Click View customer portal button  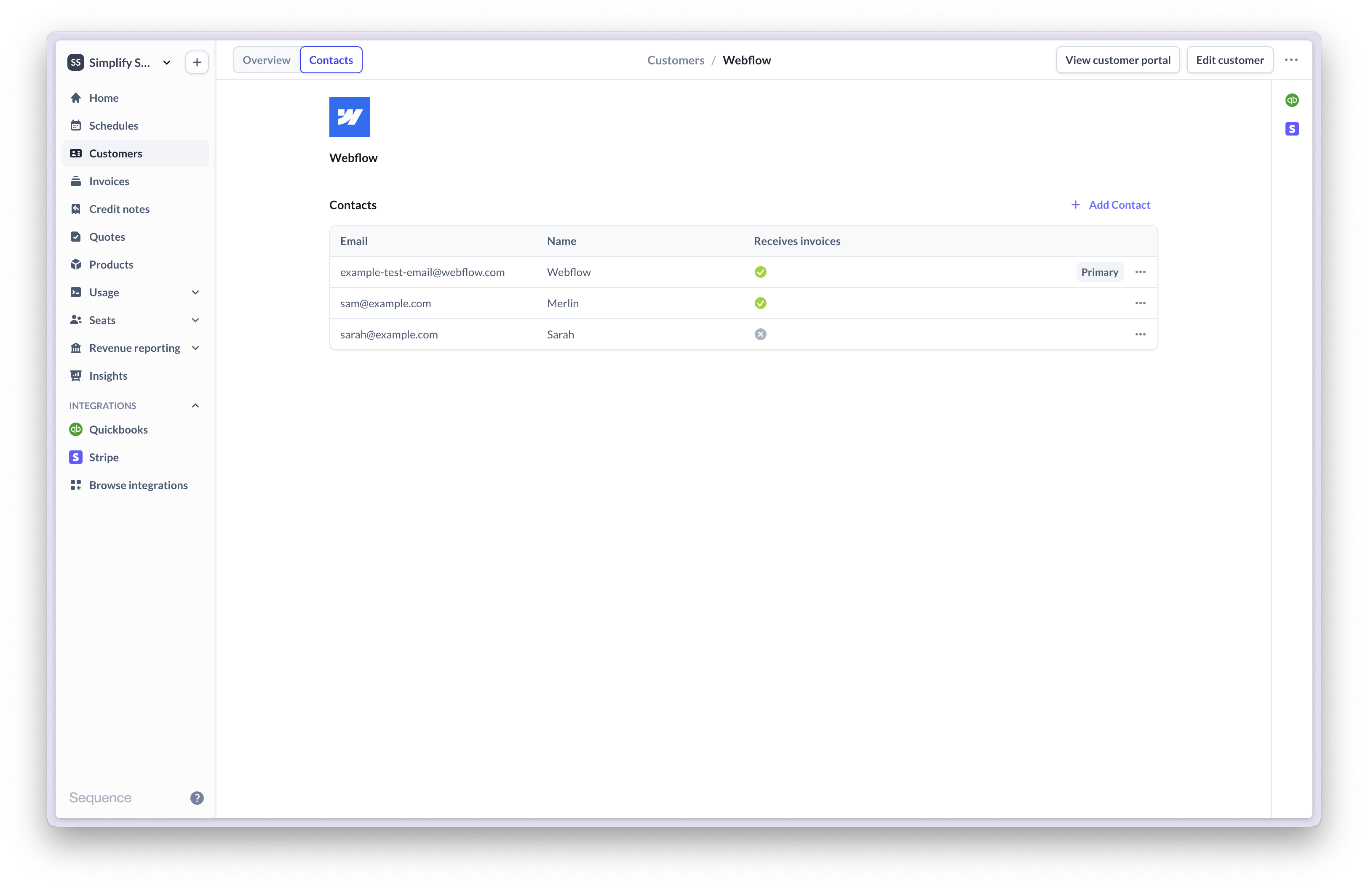pyautogui.click(x=1118, y=60)
